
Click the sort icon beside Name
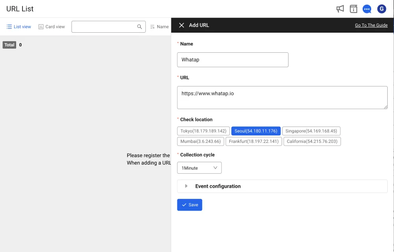click(152, 27)
